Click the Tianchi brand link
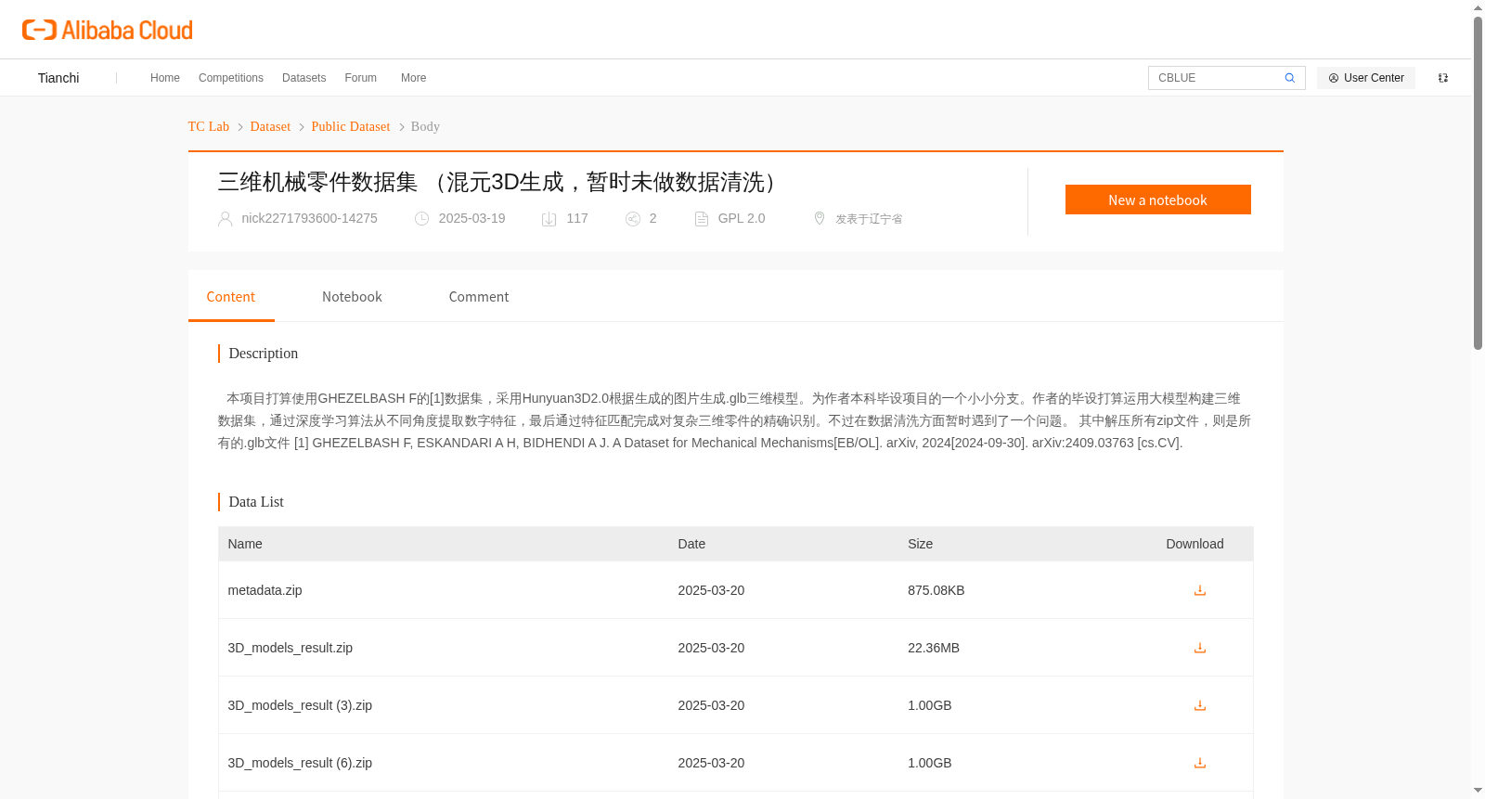The width and height of the screenshot is (1485, 799). pyautogui.click(x=58, y=78)
